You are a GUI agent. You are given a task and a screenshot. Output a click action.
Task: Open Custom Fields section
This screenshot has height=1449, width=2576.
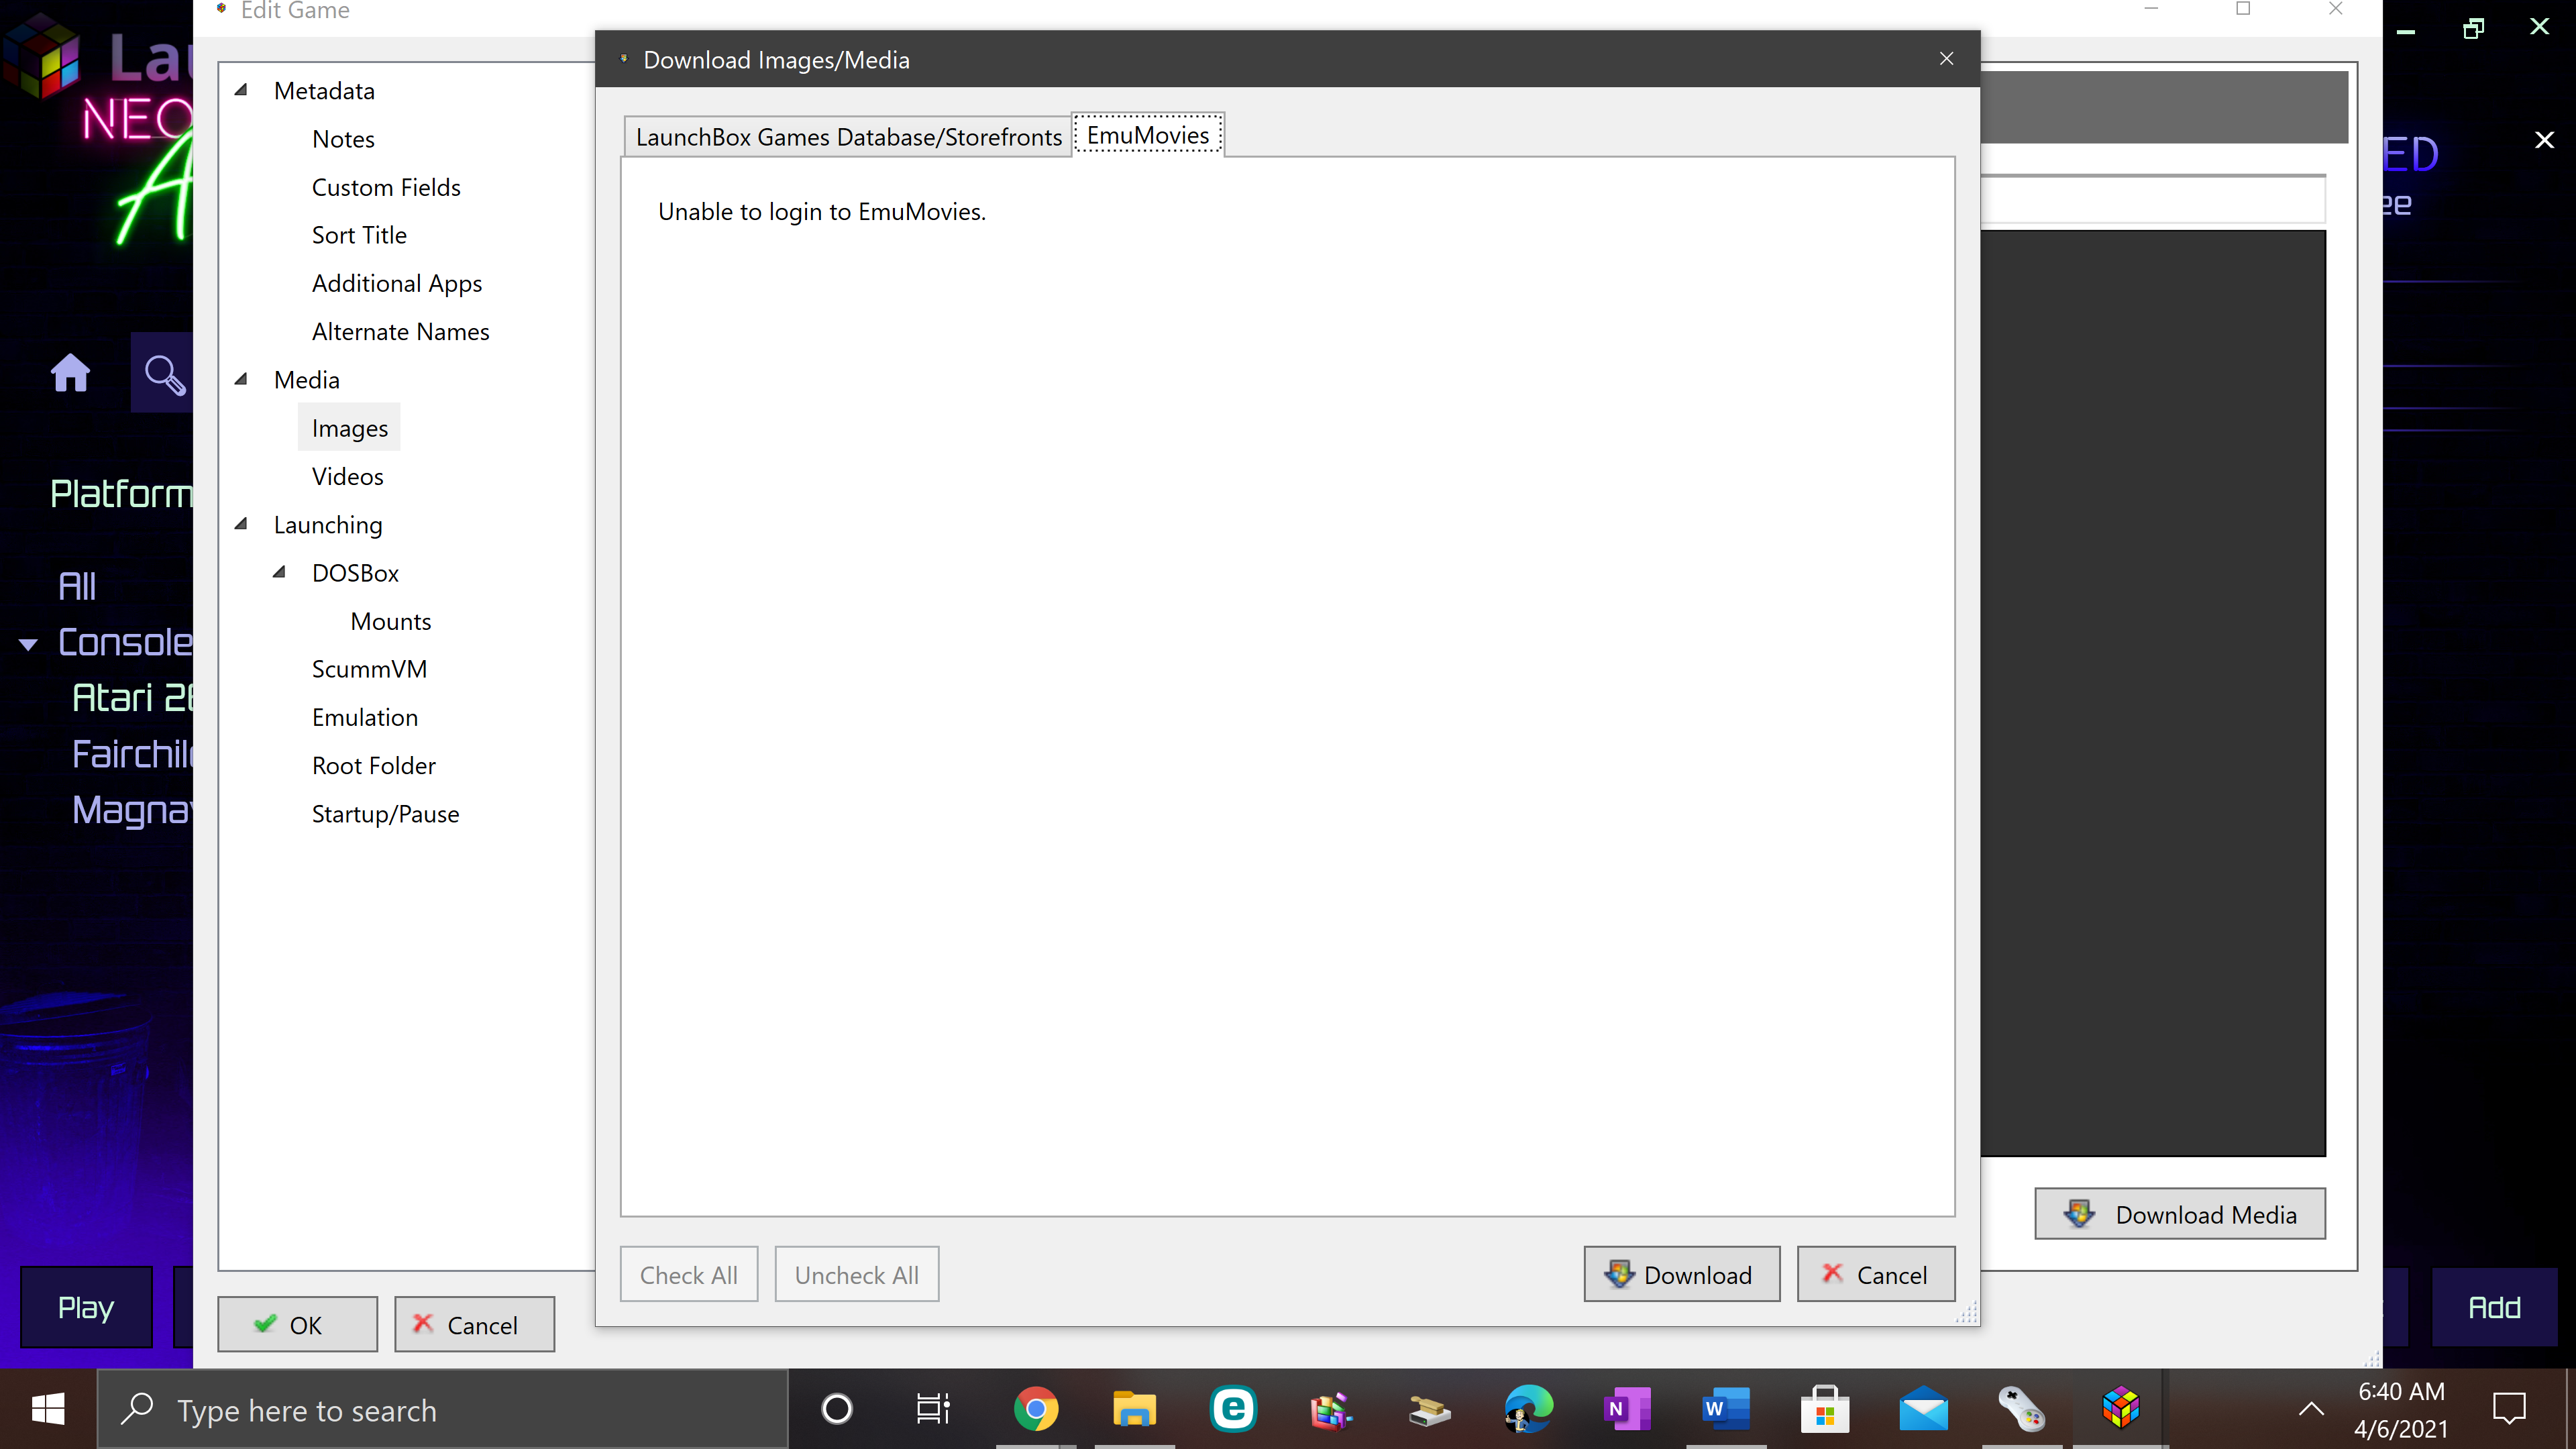(386, 187)
